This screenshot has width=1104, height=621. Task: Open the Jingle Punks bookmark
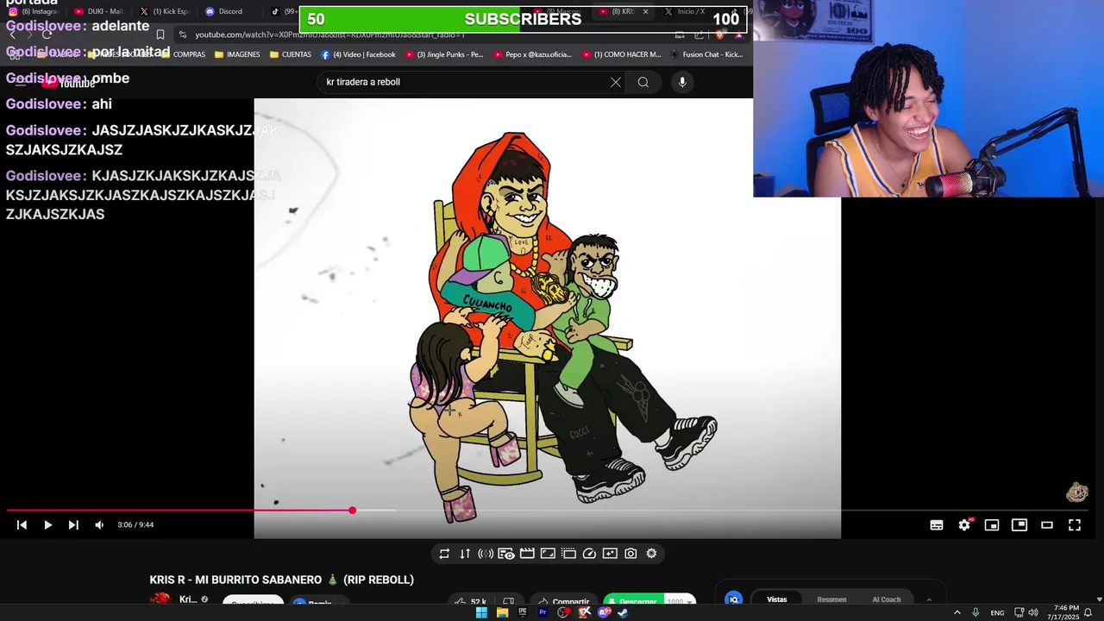(x=444, y=54)
